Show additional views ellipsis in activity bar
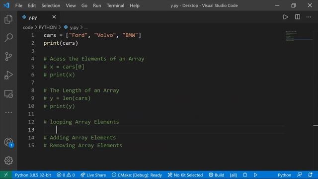Image resolution: width=318 pixels, height=179 pixels. (8, 112)
